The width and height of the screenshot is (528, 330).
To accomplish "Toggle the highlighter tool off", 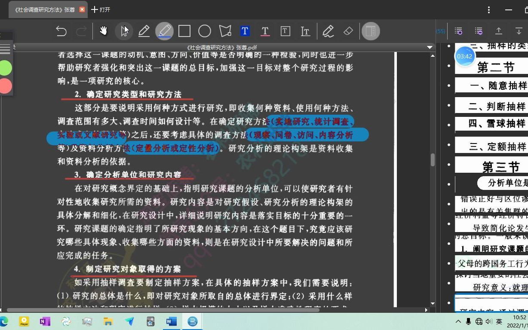I will [164, 31].
